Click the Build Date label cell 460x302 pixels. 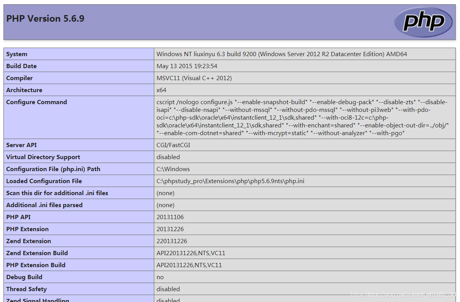(x=21, y=66)
